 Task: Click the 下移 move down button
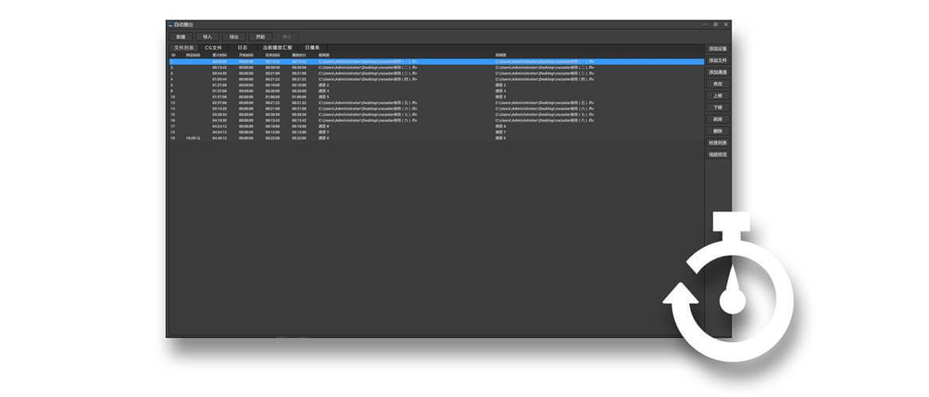pos(718,107)
